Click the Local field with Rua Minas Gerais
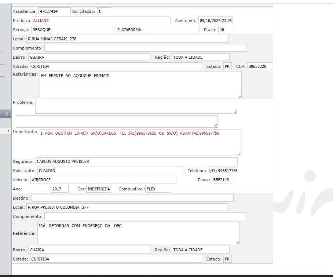The height and width of the screenshot is (277, 333). pyautogui.click(x=127, y=39)
